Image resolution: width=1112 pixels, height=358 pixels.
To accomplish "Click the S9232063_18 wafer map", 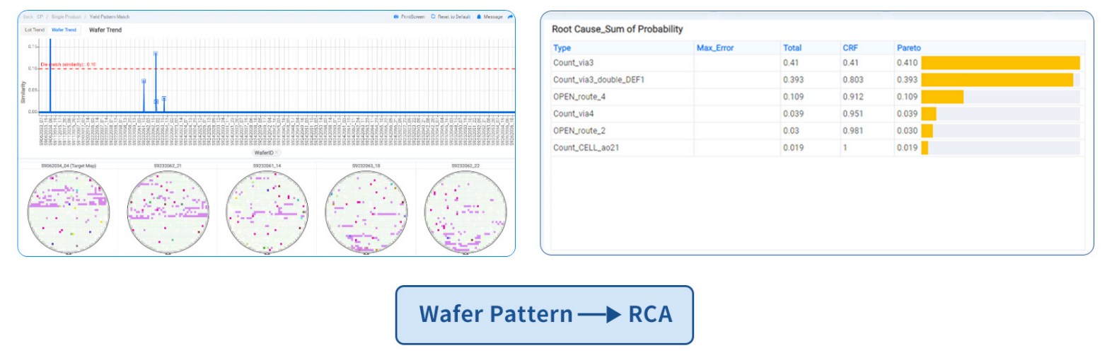I will (366, 211).
